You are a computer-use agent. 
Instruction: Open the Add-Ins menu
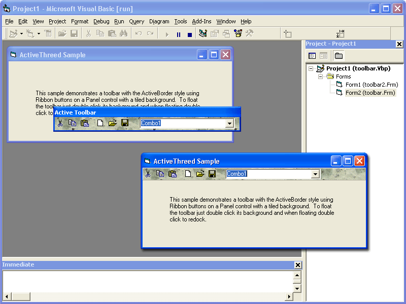point(201,21)
